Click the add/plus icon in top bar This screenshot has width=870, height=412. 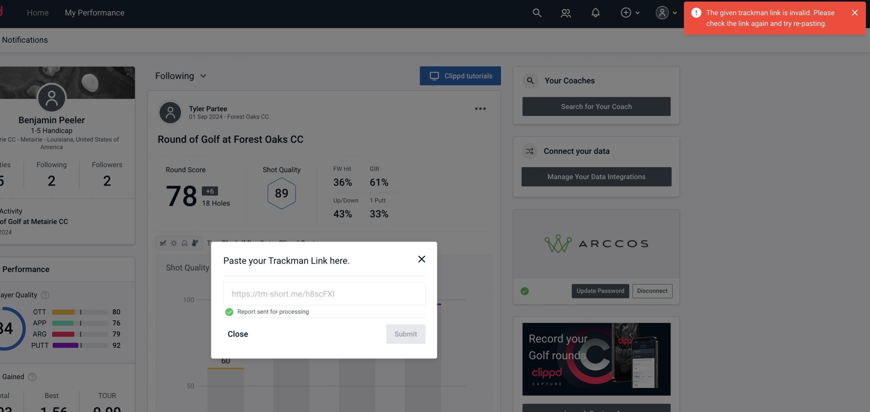pyautogui.click(x=626, y=12)
